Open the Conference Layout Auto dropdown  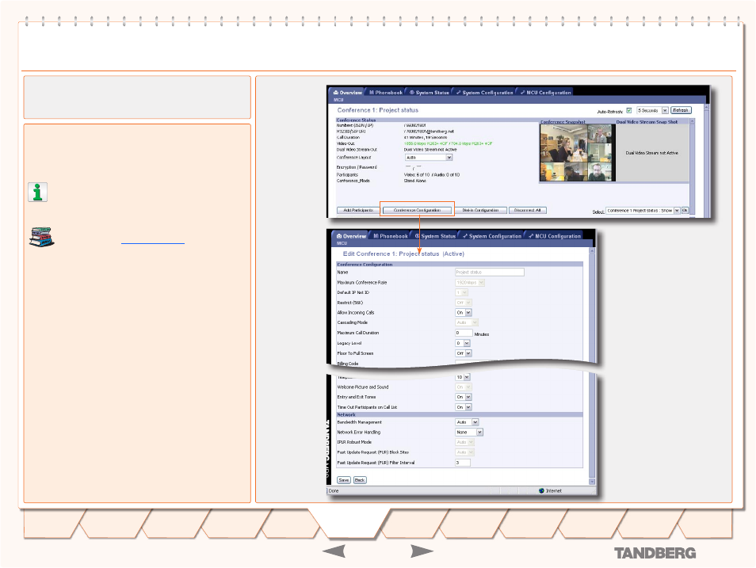tap(428, 158)
